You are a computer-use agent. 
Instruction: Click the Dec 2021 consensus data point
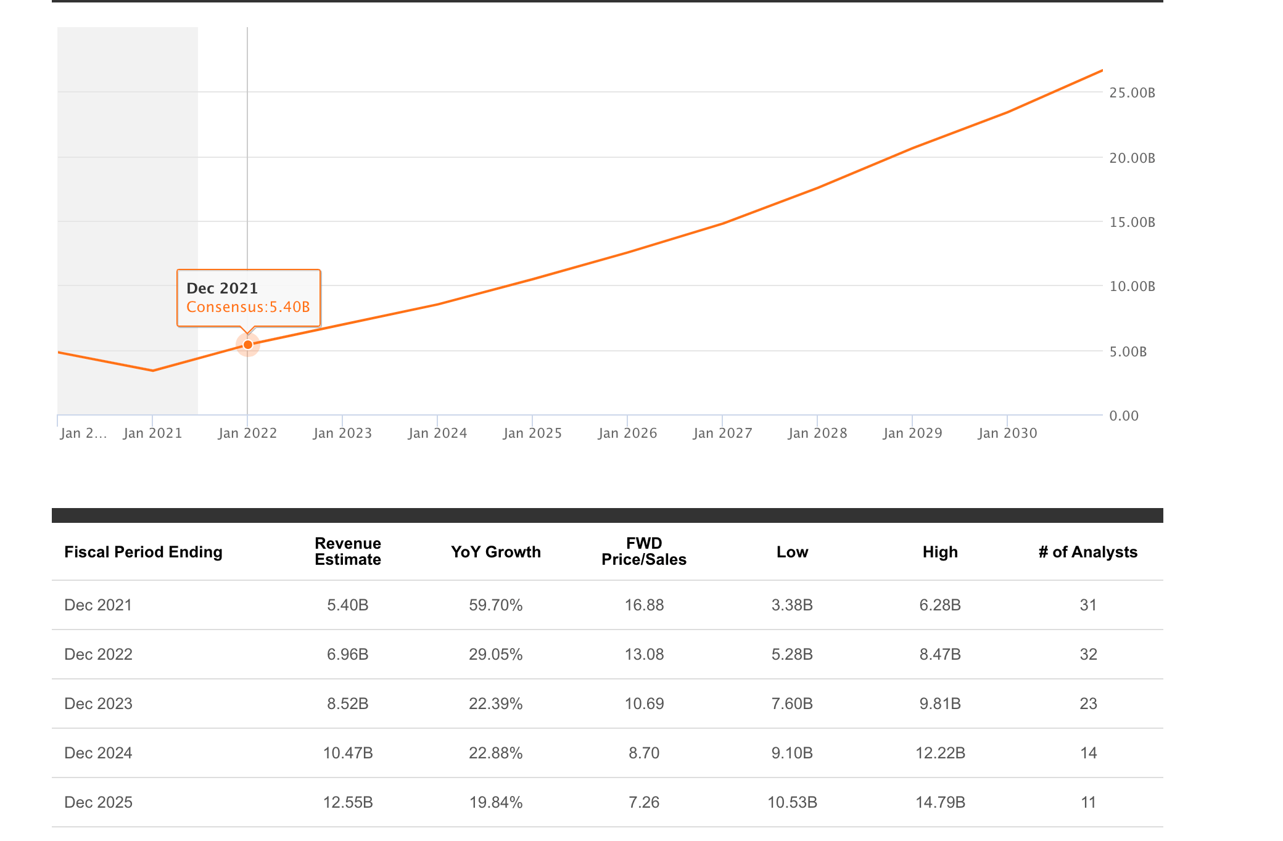pyautogui.click(x=247, y=345)
